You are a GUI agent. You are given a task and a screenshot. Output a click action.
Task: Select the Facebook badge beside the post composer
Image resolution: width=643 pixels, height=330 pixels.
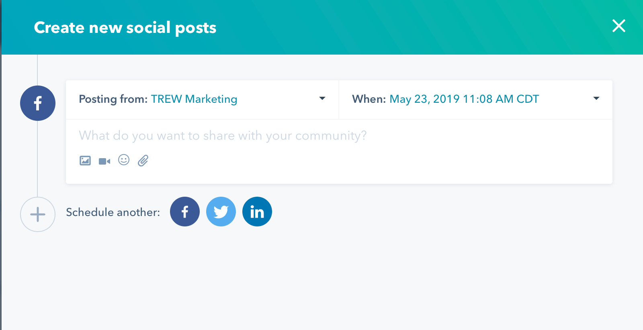click(38, 103)
